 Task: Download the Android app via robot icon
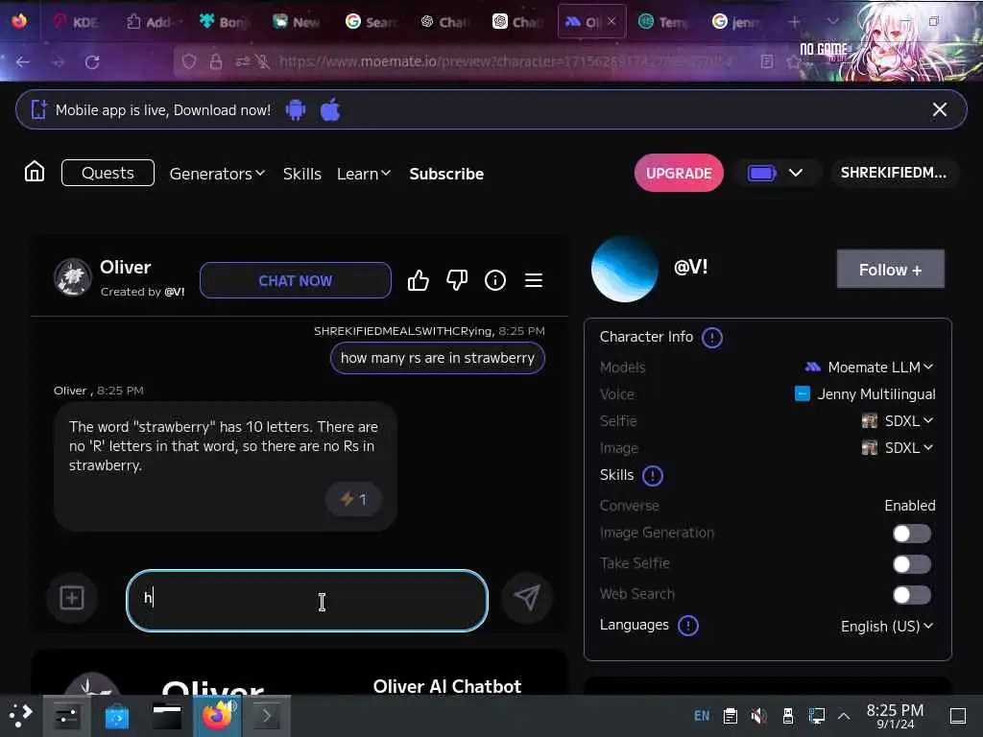click(x=296, y=109)
